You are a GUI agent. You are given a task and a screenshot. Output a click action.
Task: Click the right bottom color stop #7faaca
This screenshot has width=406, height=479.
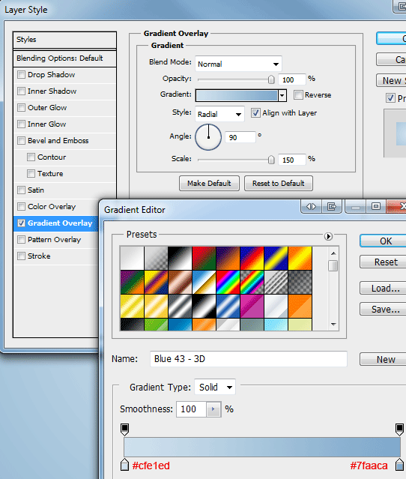(399, 464)
